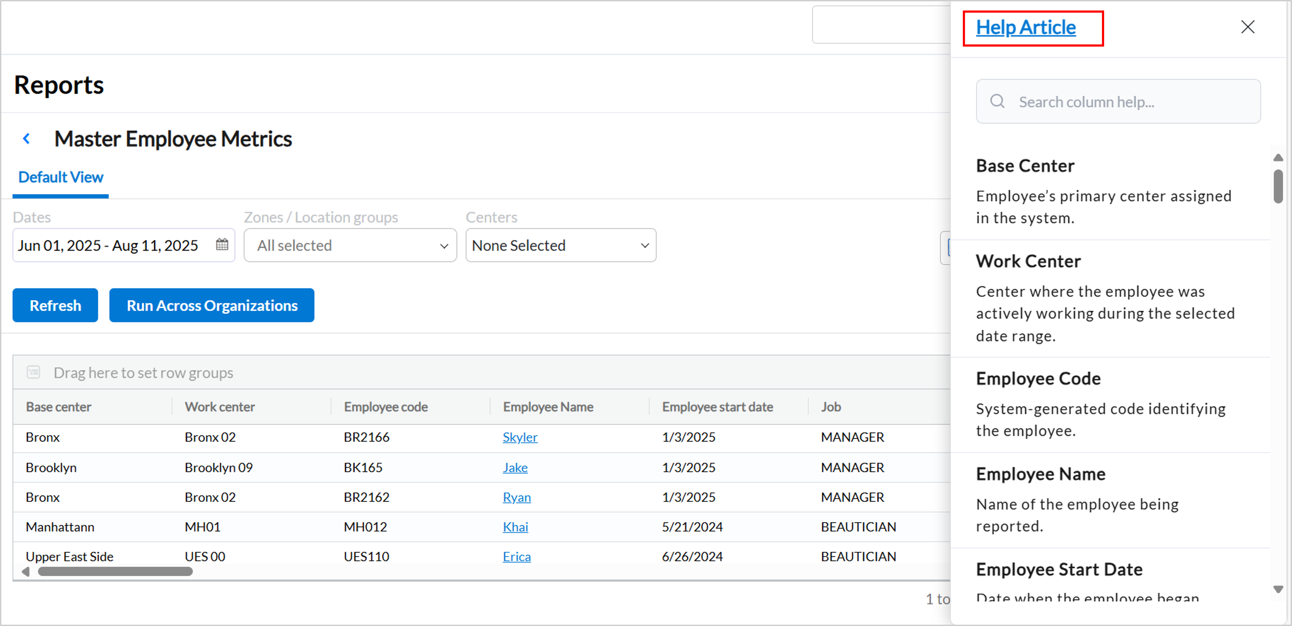Click the Dates range field
Viewport: 1292px width, 626px height.
[x=123, y=245]
